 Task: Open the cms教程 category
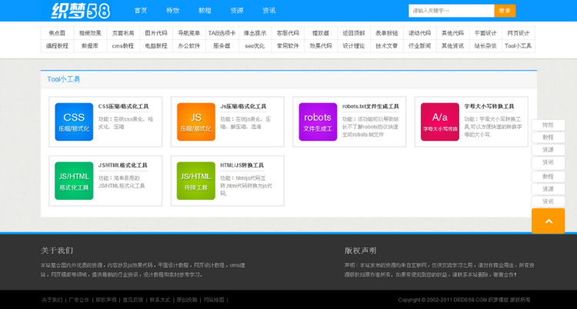[x=123, y=46]
